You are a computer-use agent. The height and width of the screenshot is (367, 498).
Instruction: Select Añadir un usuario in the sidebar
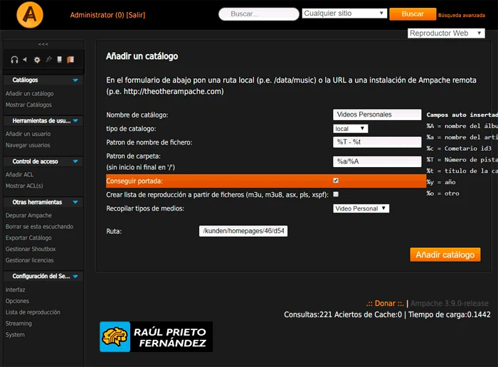tap(28, 134)
